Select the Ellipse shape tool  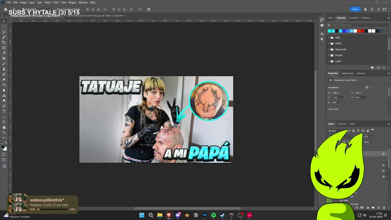tap(4, 122)
